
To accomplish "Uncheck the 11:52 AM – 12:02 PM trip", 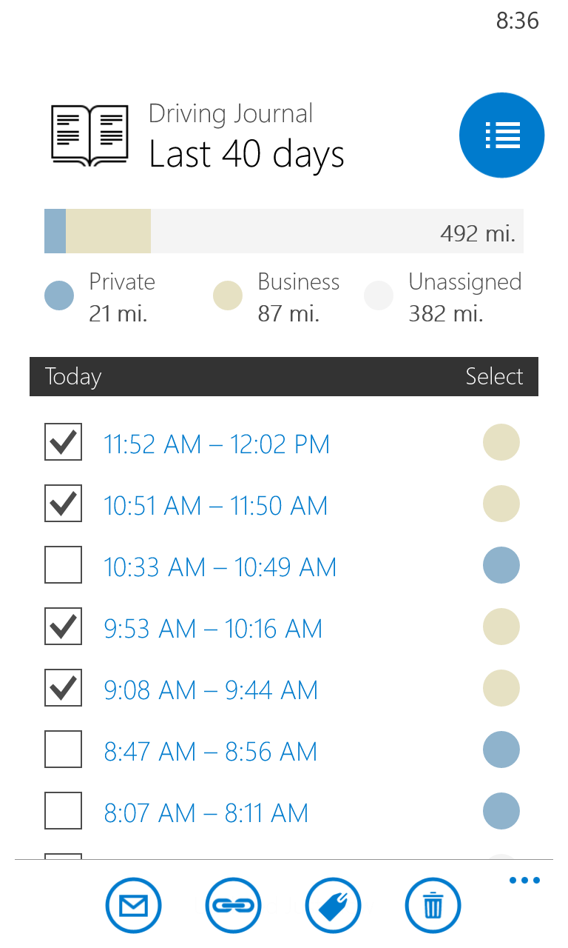I will coord(64,443).
